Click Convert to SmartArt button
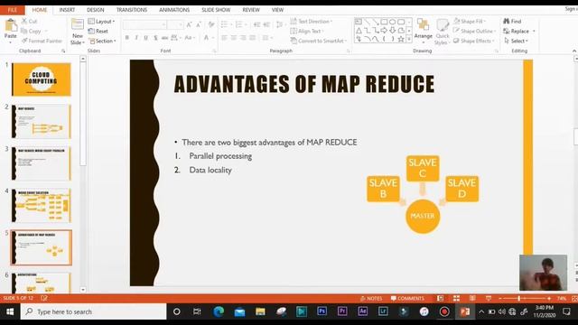 tap(319, 41)
